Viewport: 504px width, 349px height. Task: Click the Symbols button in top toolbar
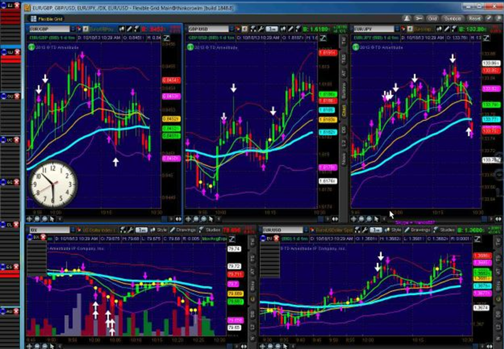[x=453, y=18]
